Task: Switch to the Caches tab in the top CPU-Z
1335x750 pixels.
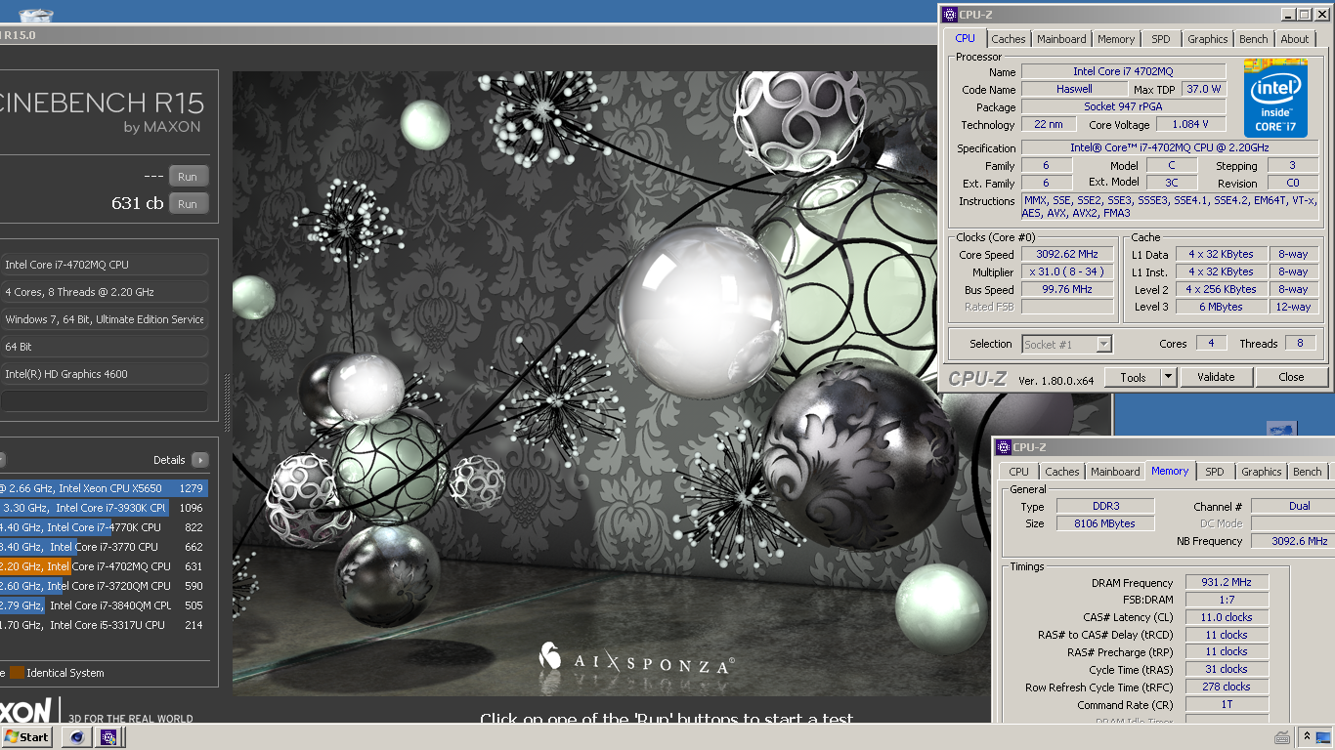Action: (1009, 39)
